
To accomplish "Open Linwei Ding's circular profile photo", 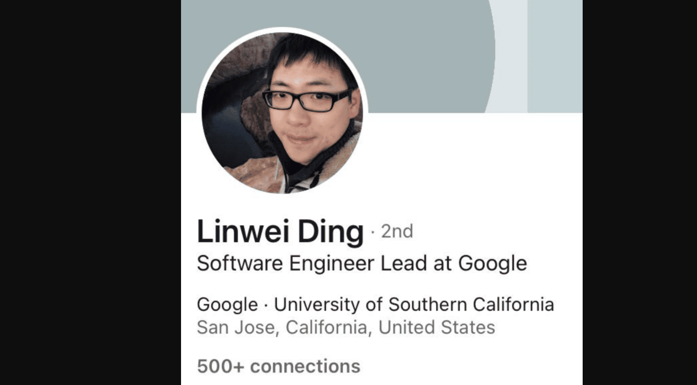I will (x=282, y=112).
